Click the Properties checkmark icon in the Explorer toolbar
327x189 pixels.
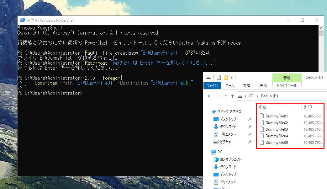[219, 77]
